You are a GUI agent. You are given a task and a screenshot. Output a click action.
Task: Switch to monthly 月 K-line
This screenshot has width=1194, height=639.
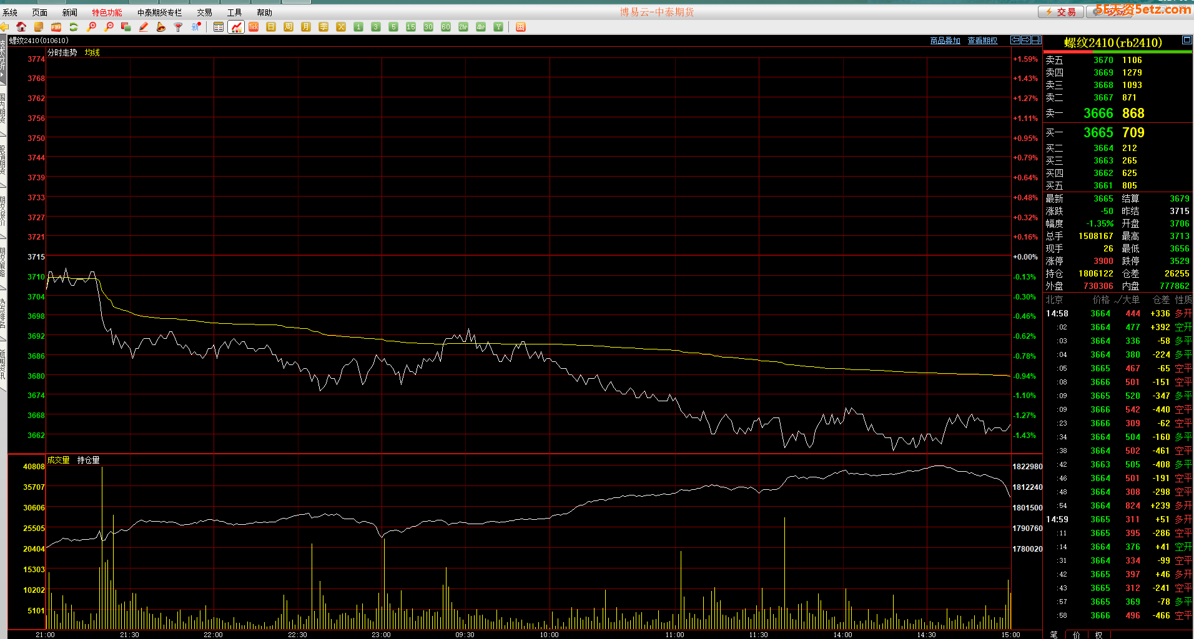point(306,27)
